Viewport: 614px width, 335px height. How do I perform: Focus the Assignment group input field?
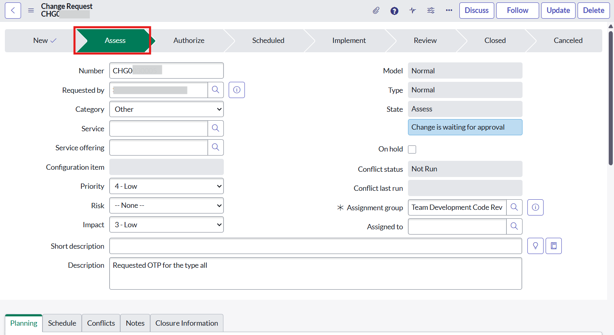pyautogui.click(x=457, y=207)
